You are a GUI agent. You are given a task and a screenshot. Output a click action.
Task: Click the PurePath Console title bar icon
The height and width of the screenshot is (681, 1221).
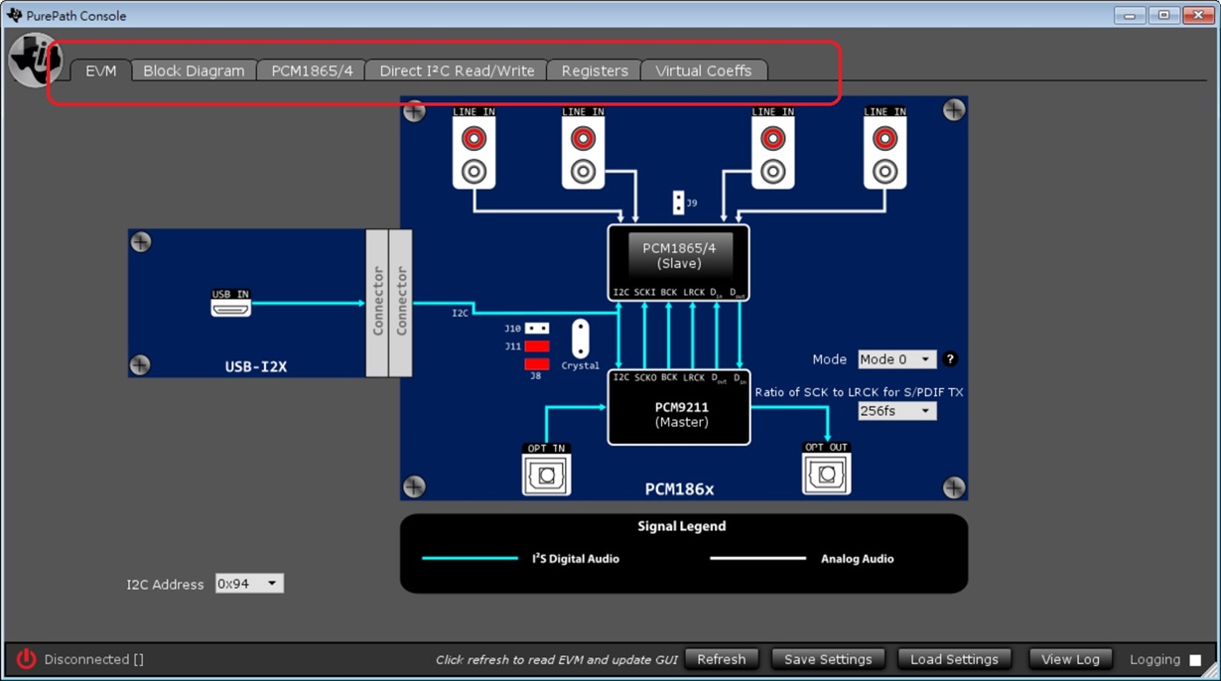click(x=14, y=15)
